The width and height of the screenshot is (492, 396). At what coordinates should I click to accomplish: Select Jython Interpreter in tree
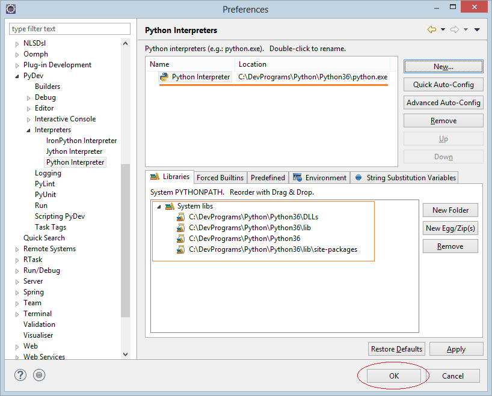[74, 151]
